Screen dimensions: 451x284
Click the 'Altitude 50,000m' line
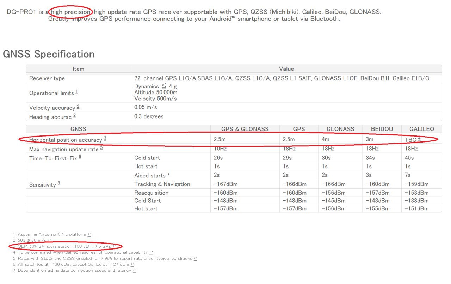(x=156, y=93)
